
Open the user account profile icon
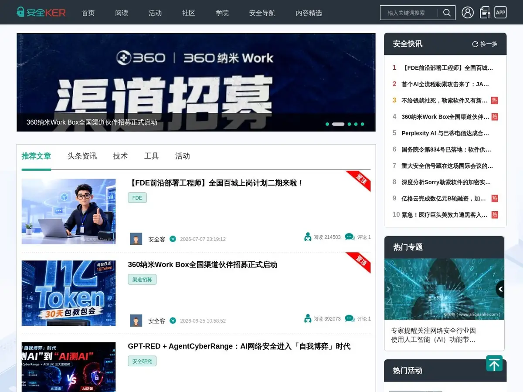pyautogui.click(x=468, y=12)
